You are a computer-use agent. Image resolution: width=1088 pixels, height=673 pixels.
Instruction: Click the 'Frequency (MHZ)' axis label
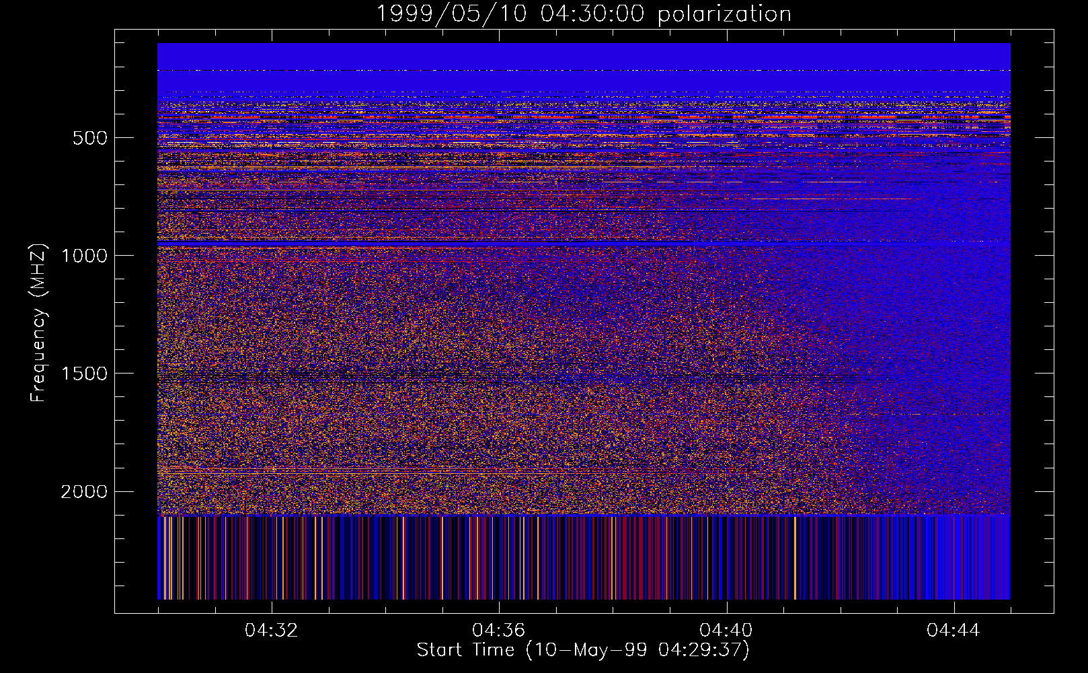39,323
